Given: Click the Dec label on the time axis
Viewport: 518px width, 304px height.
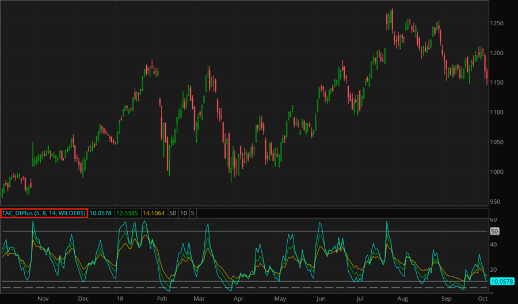Looking at the screenshot, I should pos(83,299).
